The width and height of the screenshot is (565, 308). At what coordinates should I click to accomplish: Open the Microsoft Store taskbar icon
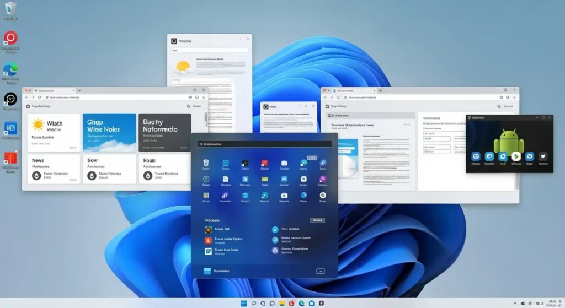tap(311, 304)
